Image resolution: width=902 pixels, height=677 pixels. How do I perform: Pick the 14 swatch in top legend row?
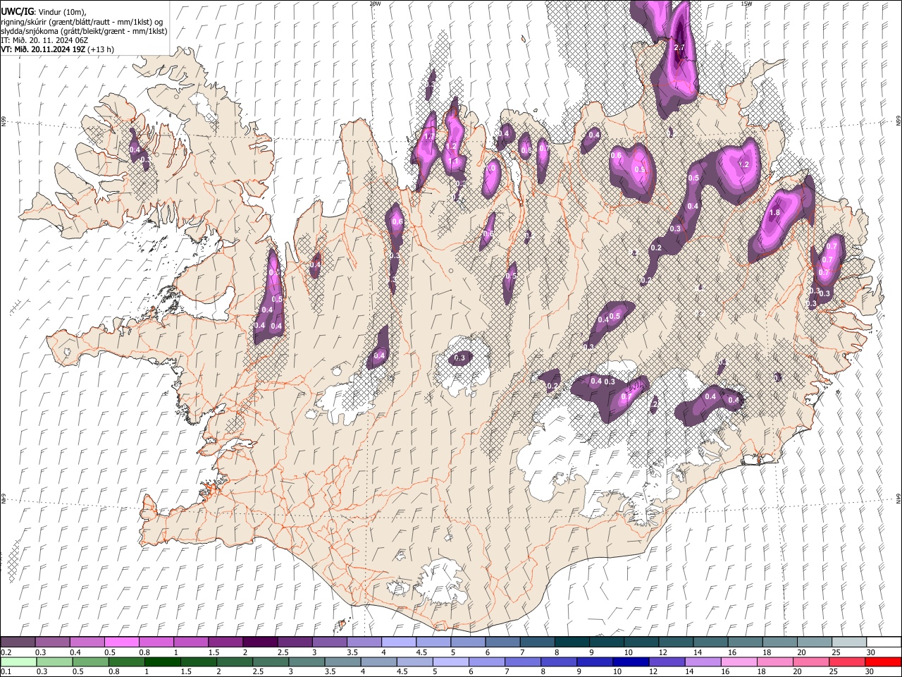[710, 642]
